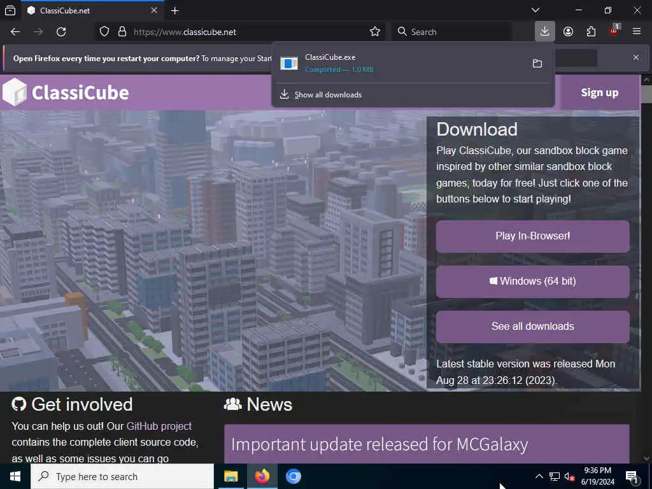Open the Firefox hamburger application menu
Viewport: 652px width, 489px height.
coord(637,32)
